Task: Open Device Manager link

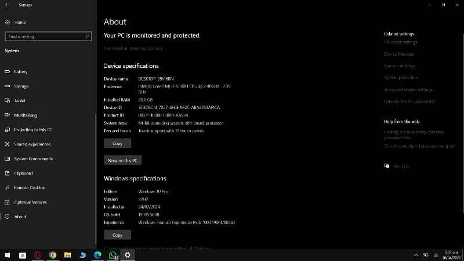Action: tap(399, 54)
